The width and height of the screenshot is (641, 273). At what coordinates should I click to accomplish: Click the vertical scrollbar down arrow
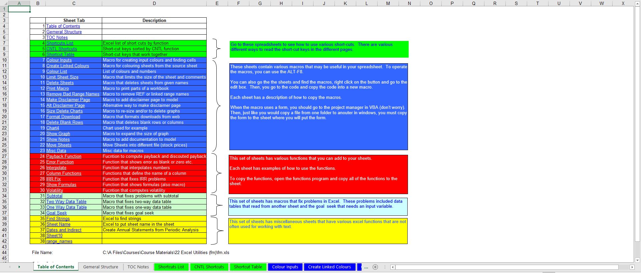point(637,260)
